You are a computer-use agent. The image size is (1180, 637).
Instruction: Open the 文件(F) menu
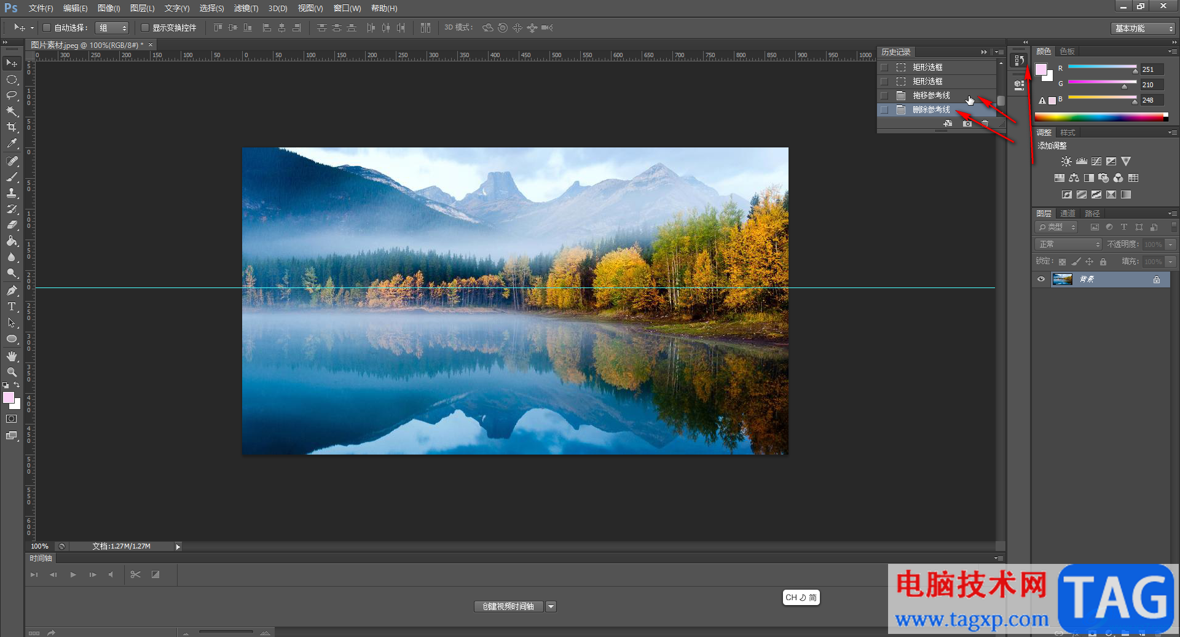pos(41,8)
